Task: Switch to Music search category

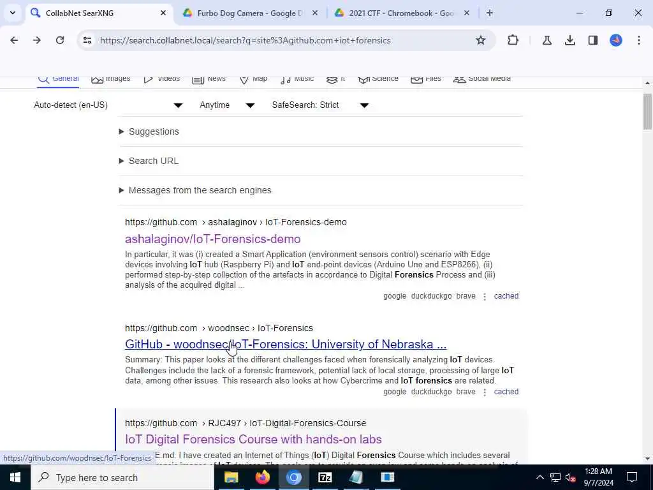Action: click(x=297, y=78)
